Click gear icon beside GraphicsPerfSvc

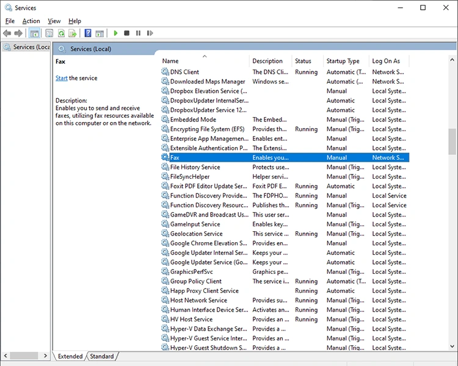pos(165,271)
